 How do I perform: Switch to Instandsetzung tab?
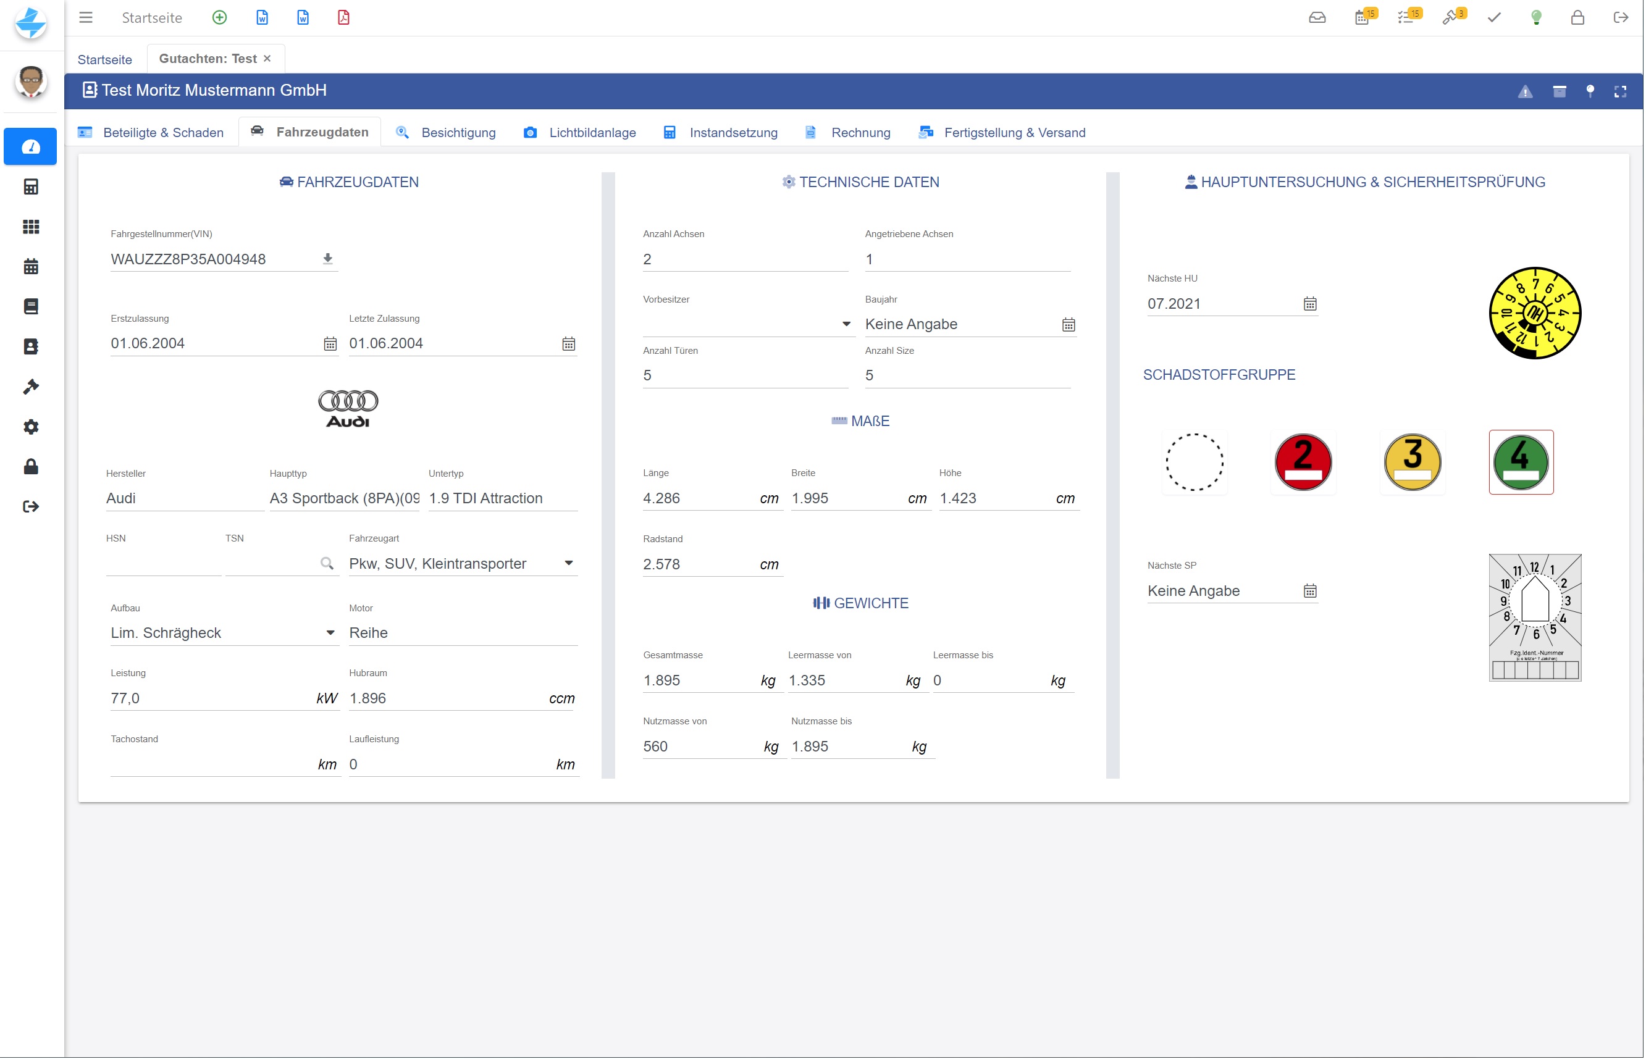720,132
